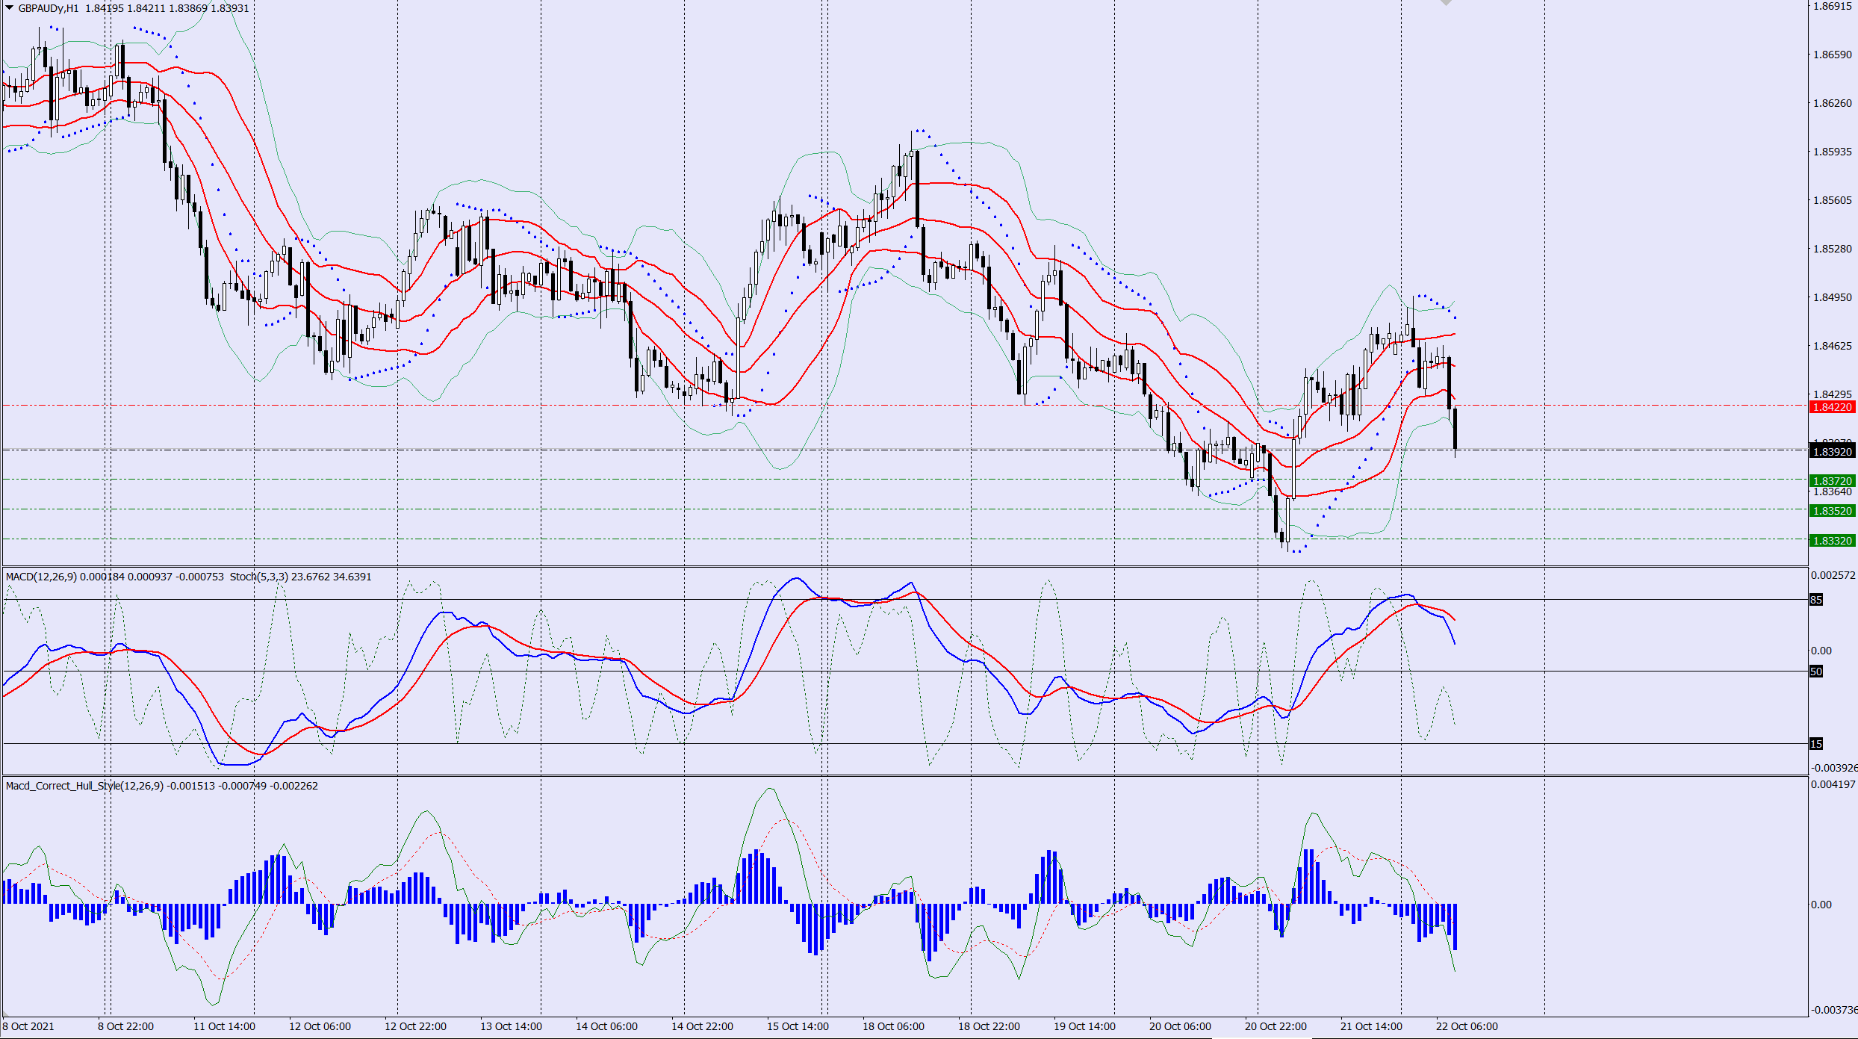The image size is (1858, 1039).
Task: Click the 14 Oct 22:00 time label
Action: [702, 1026]
